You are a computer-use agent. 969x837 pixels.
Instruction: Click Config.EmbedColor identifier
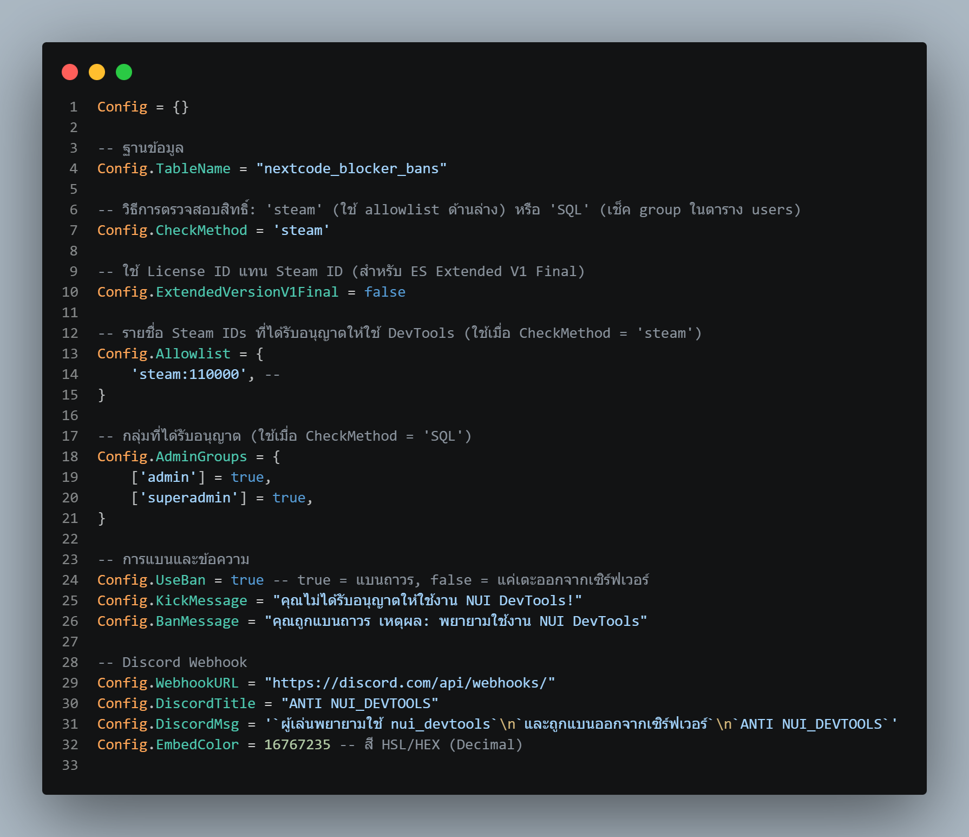pos(168,744)
